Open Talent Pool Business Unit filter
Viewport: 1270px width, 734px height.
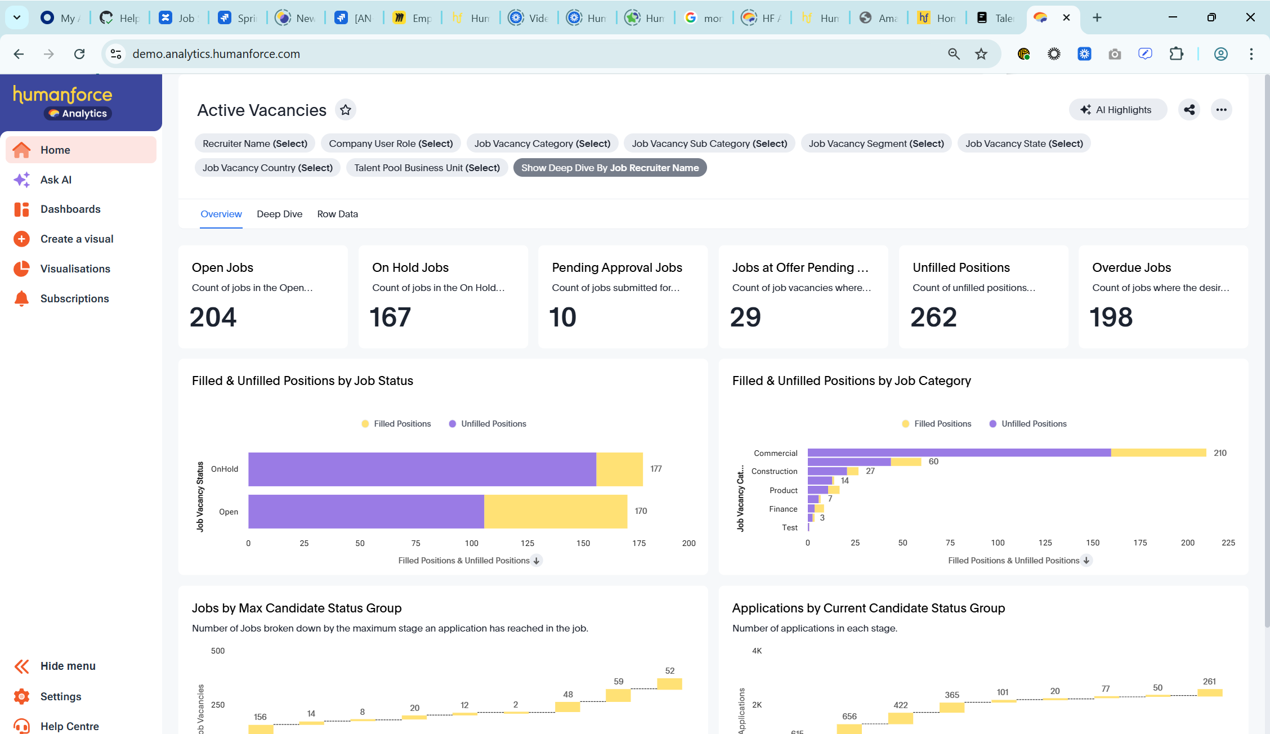pyautogui.click(x=427, y=168)
